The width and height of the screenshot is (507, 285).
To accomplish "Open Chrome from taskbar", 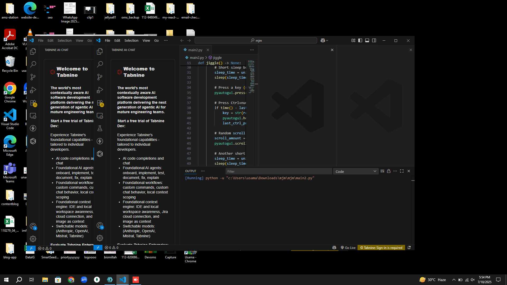I will point(71,280).
